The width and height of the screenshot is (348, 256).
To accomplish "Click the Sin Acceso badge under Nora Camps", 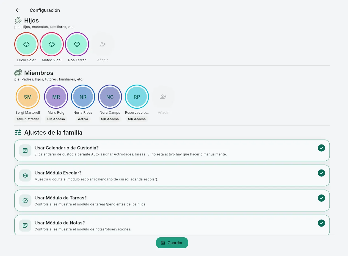I will pos(110,119).
